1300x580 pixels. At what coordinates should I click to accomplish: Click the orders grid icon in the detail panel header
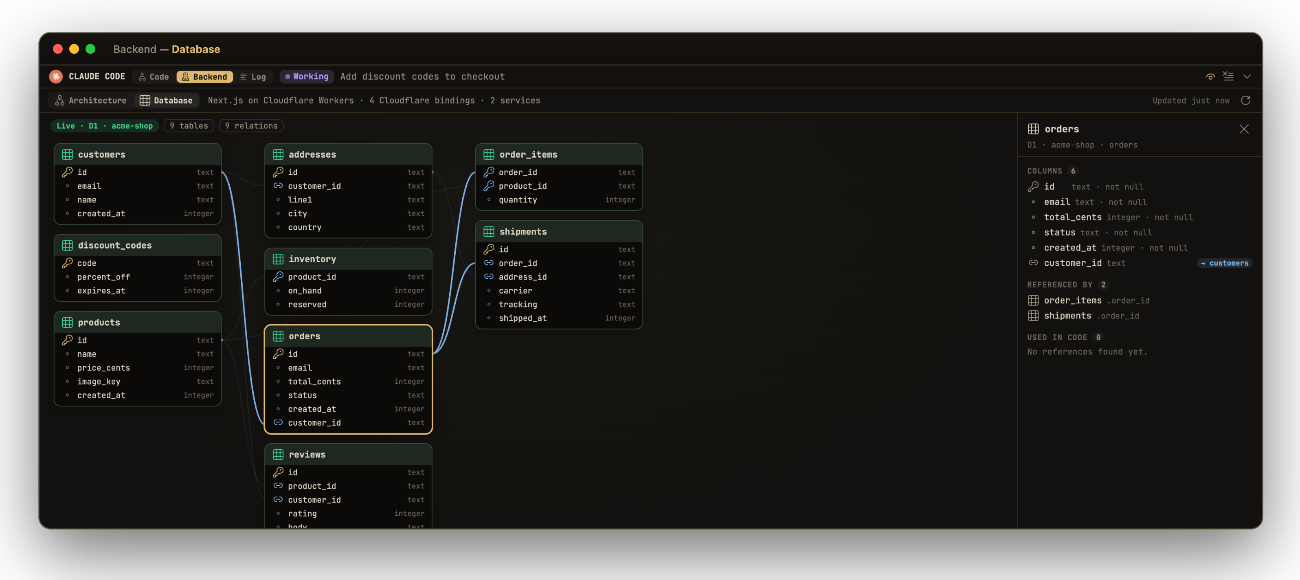[1033, 129]
